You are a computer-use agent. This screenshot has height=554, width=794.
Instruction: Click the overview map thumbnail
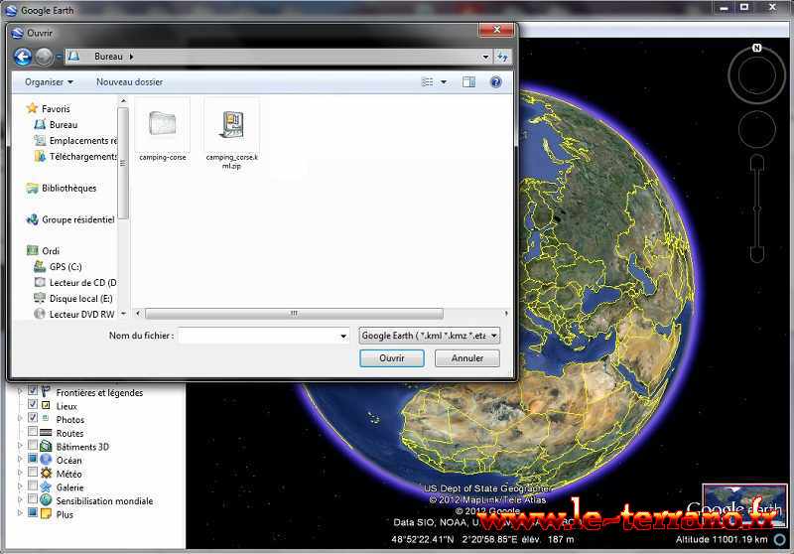[x=744, y=505]
